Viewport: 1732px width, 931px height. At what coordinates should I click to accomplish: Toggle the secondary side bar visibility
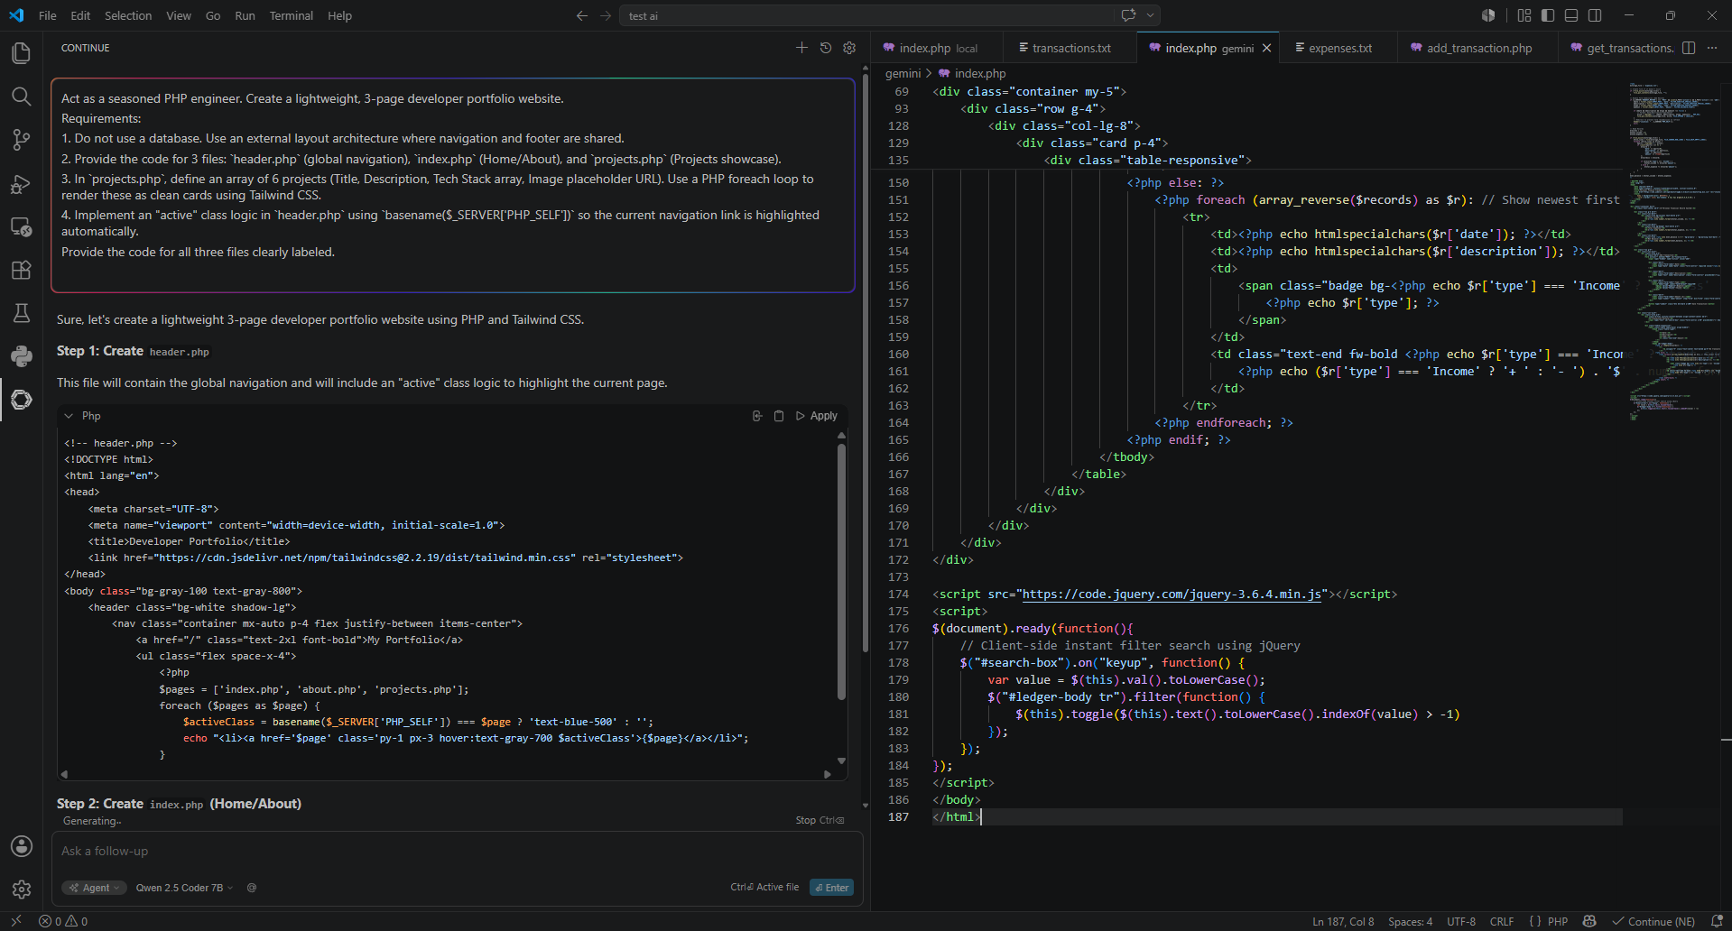pyautogui.click(x=1595, y=15)
